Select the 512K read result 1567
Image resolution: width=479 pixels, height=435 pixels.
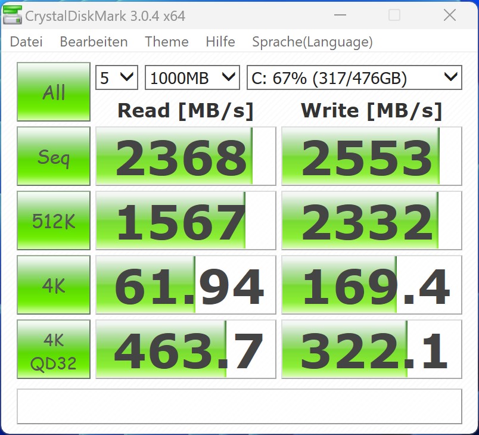pos(186,220)
